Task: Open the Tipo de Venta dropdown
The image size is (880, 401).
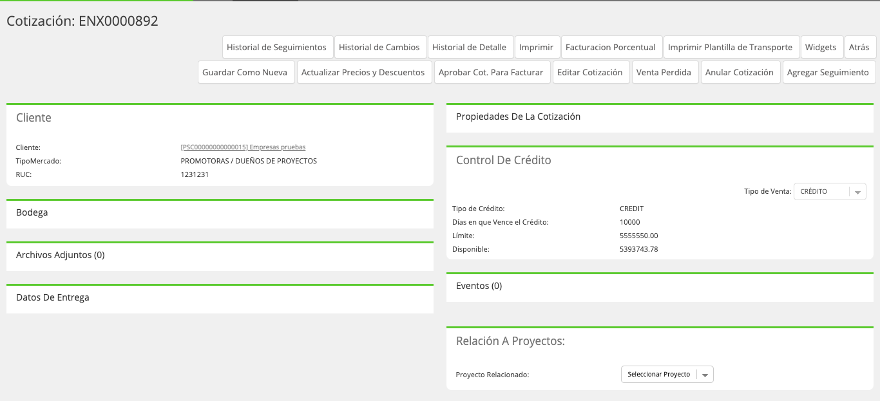Action: (829, 191)
